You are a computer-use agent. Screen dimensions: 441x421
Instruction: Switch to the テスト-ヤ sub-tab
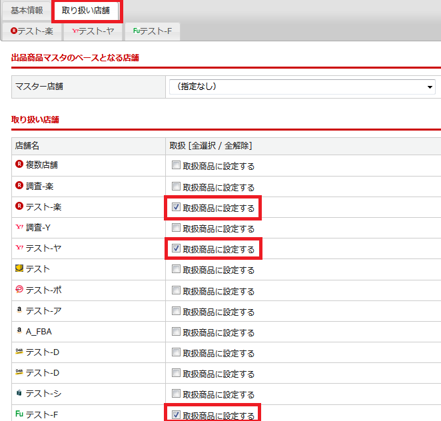click(93, 31)
